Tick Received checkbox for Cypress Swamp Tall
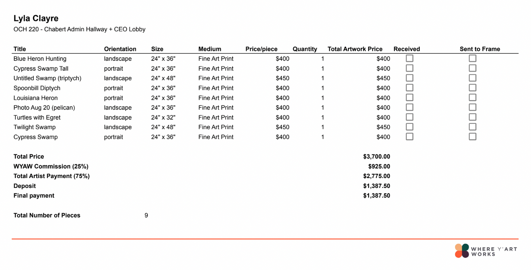This screenshot has height=270, width=531. 409,68
